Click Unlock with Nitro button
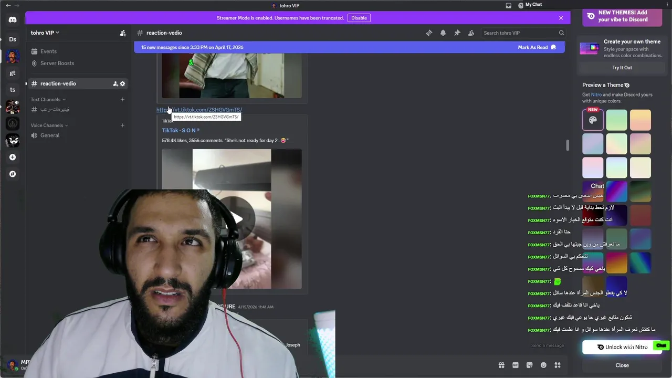 pyautogui.click(x=622, y=347)
